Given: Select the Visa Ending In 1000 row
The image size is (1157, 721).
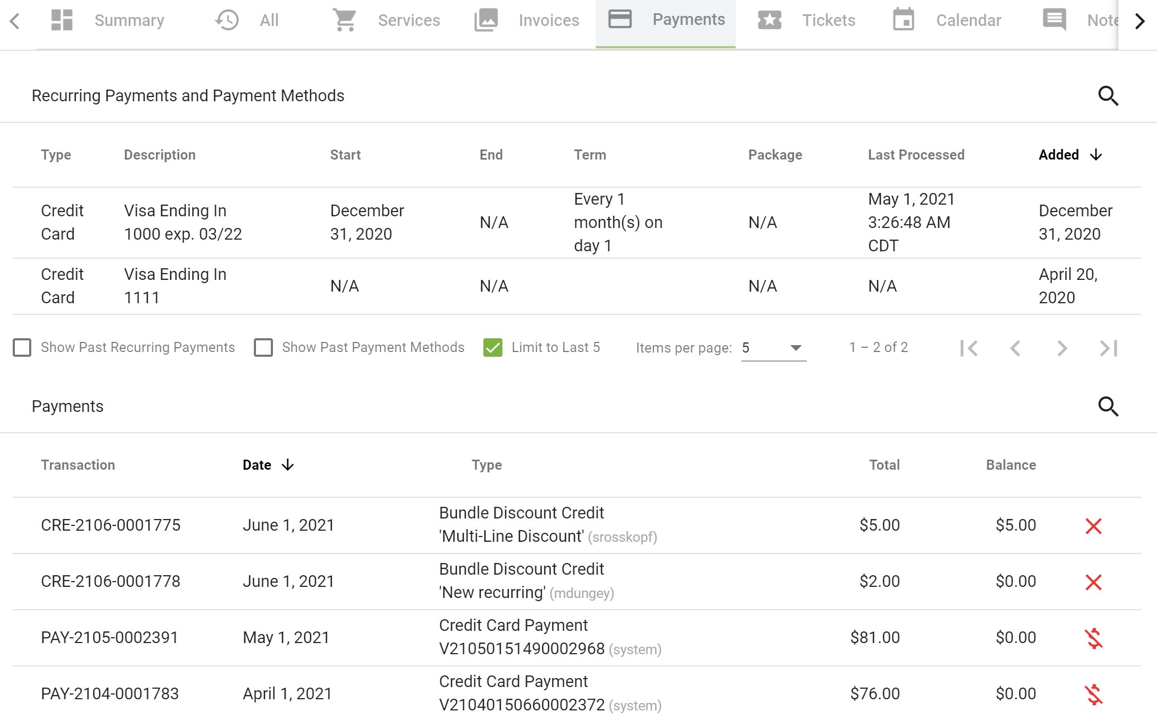Looking at the screenshot, I should [x=577, y=223].
